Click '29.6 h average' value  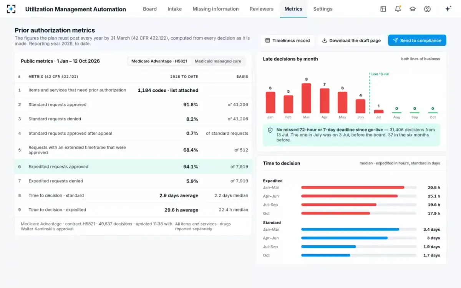(x=181, y=210)
